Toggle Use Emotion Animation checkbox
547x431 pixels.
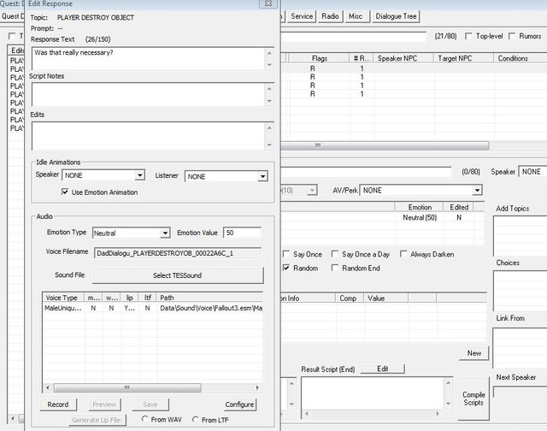click(x=65, y=192)
